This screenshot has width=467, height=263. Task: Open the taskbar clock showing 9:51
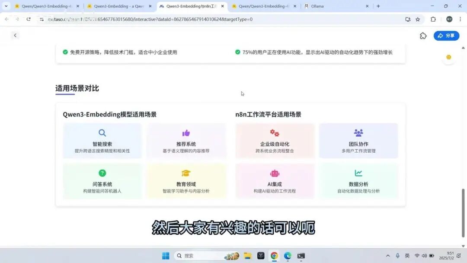click(446, 256)
